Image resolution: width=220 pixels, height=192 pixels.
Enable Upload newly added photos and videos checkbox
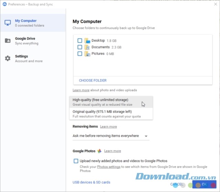point(76,161)
